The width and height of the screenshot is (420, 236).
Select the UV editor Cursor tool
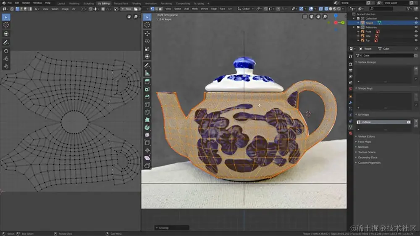click(x=6, y=25)
